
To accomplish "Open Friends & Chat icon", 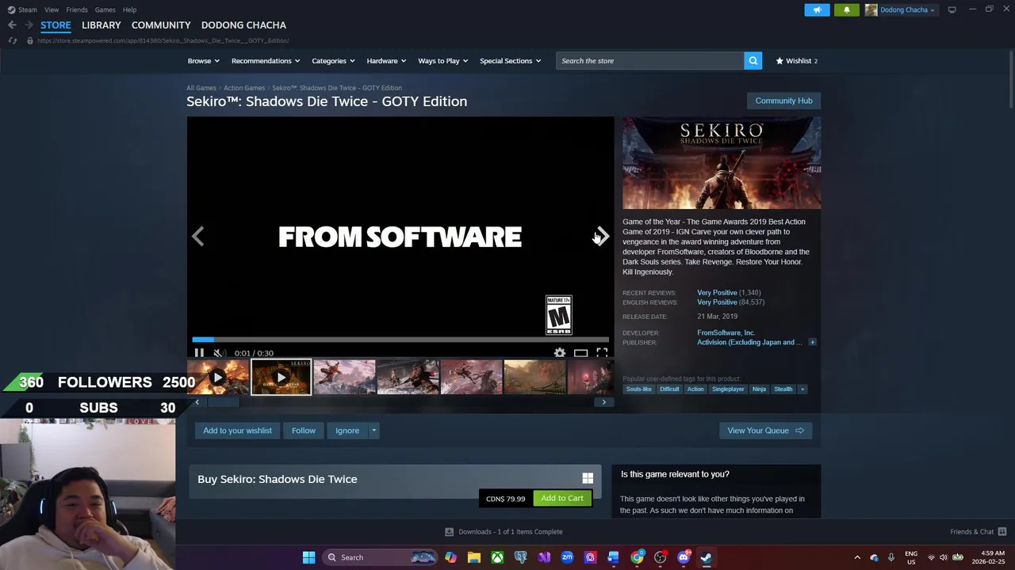I will 1002,531.
